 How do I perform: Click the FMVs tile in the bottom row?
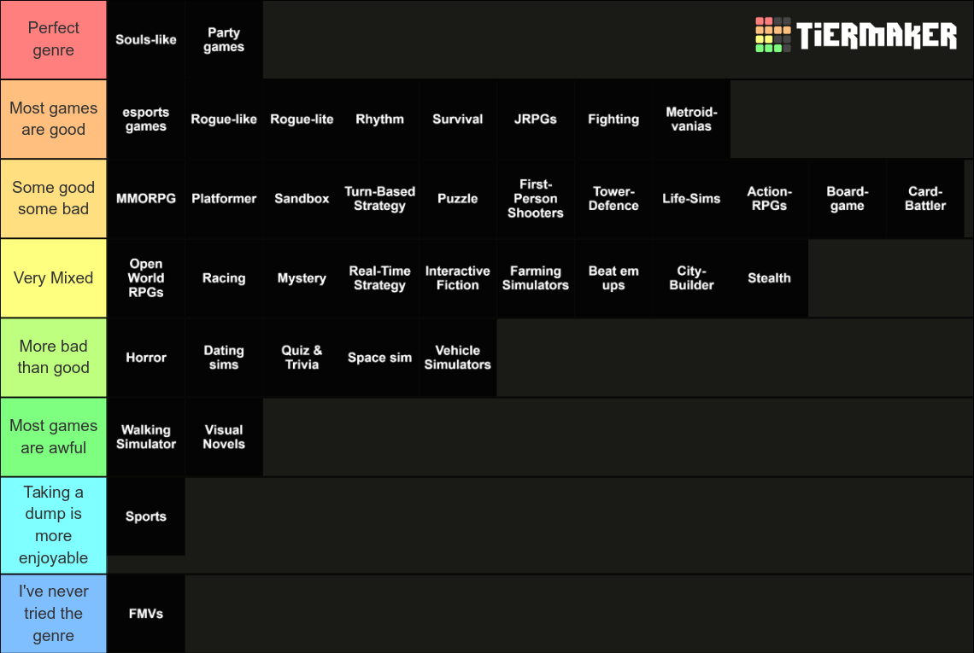pyautogui.click(x=145, y=613)
